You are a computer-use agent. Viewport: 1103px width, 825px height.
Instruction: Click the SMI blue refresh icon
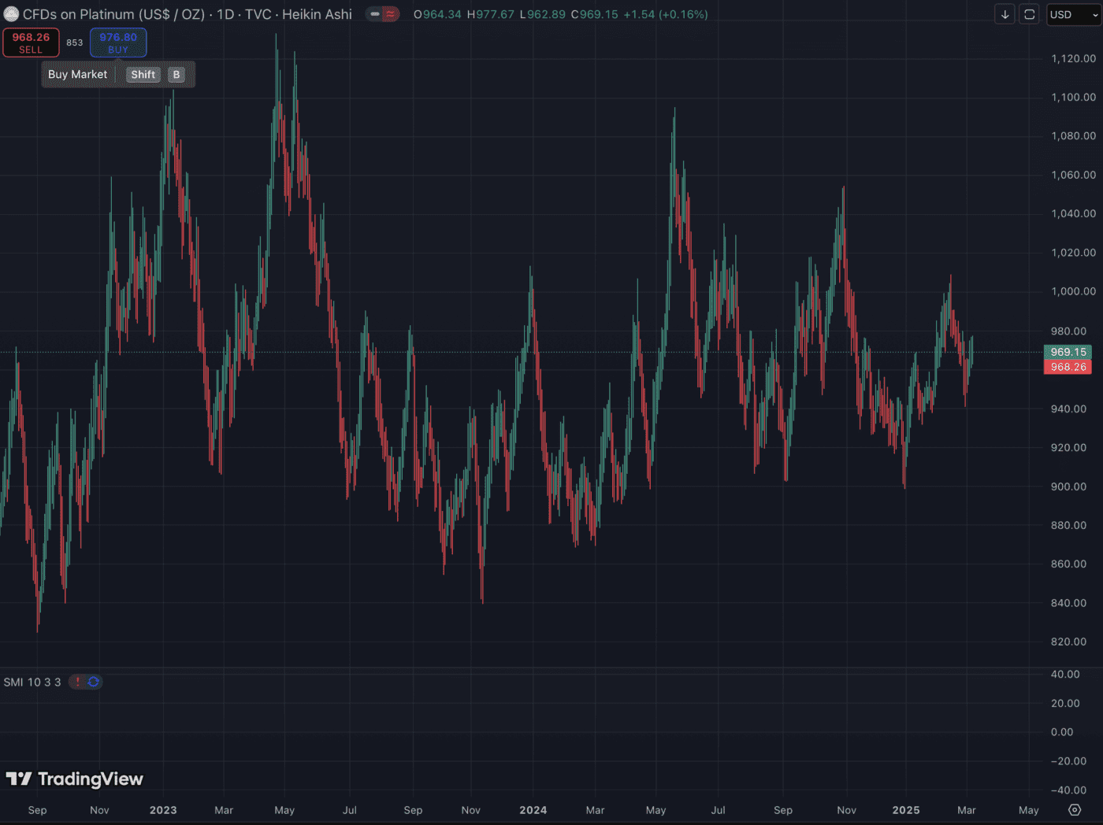94,682
